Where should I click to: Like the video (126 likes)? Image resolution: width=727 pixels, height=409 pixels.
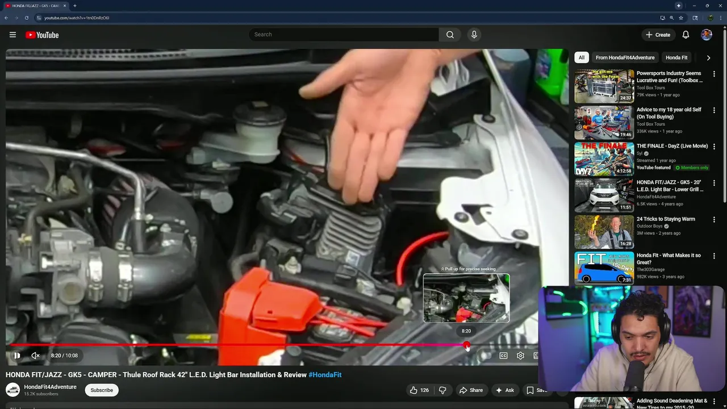pyautogui.click(x=419, y=390)
